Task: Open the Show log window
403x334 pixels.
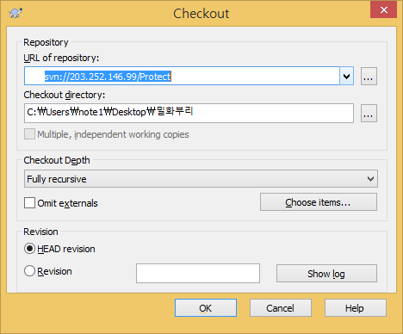Action: 326,274
